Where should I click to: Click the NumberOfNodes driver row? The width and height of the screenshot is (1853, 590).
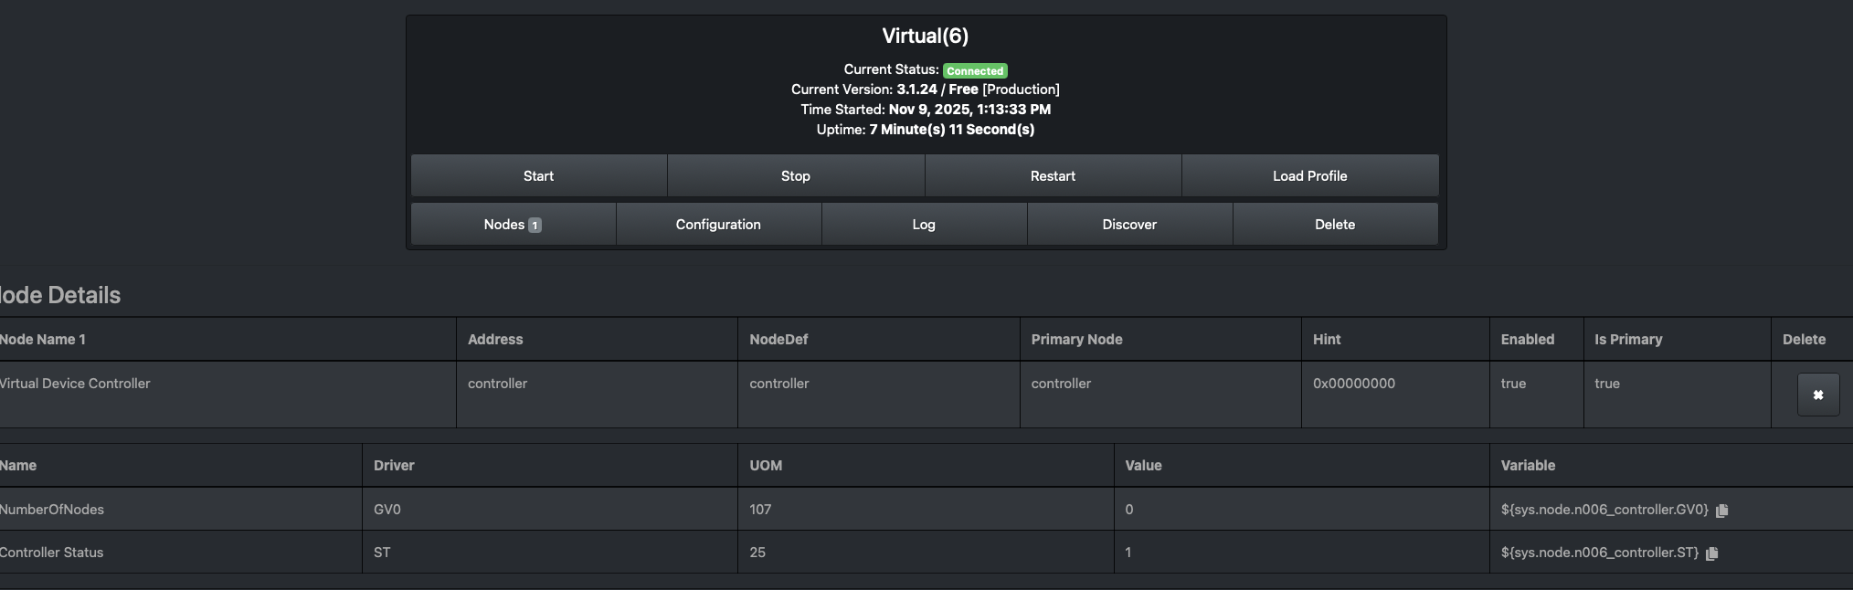[52, 510]
